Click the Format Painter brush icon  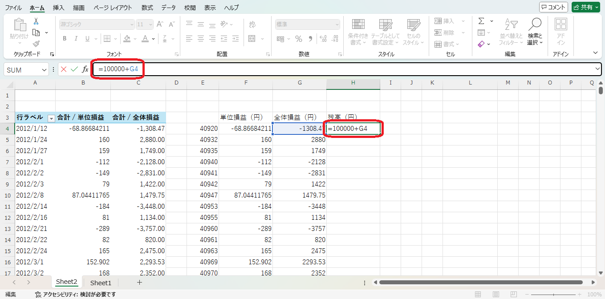[36, 44]
